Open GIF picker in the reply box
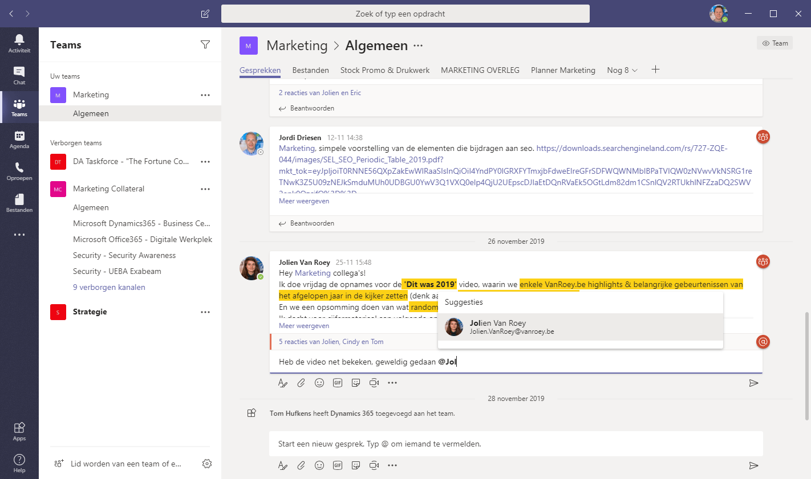The width and height of the screenshot is (811, 479). (x=338, y=383)
